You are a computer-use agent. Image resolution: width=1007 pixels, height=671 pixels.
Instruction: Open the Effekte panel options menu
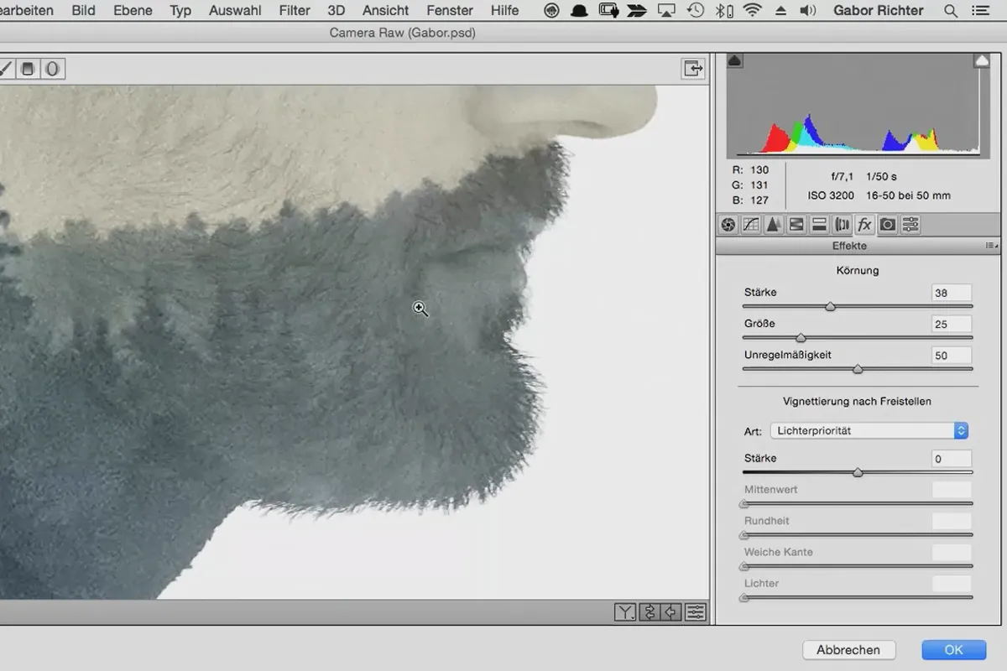click(x=991, y=246)
